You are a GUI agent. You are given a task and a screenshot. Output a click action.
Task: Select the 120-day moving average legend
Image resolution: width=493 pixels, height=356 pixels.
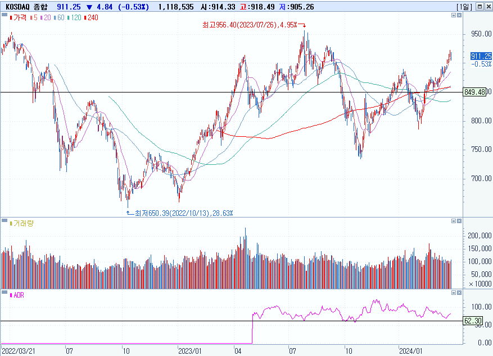click(75, 17)
